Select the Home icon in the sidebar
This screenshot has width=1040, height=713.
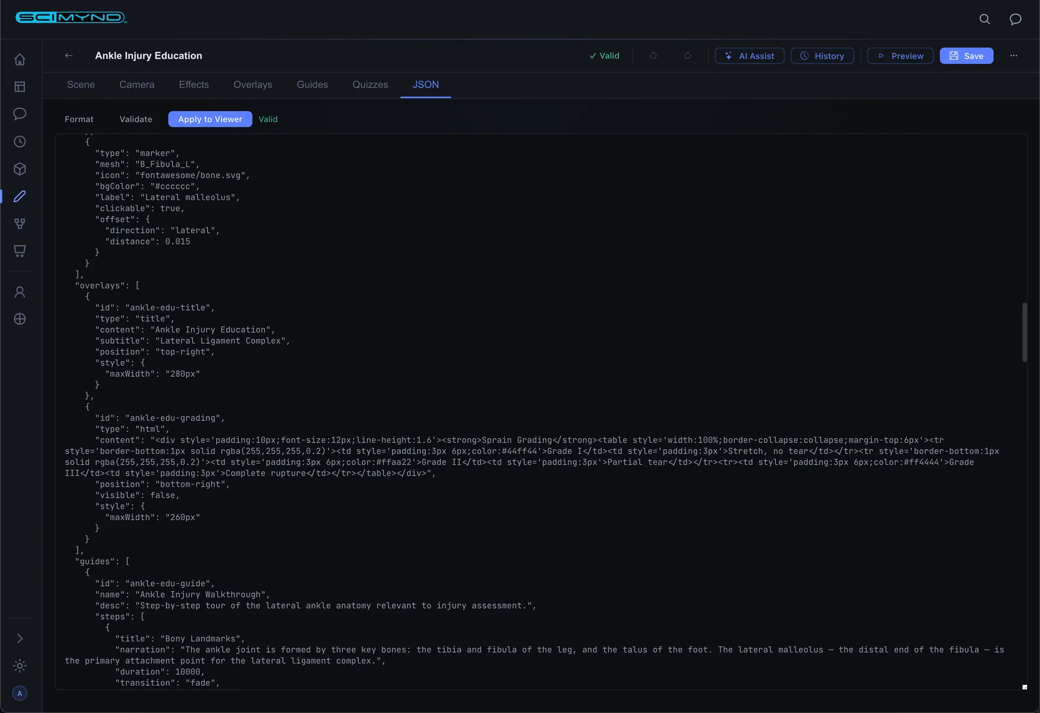[20, 60]
